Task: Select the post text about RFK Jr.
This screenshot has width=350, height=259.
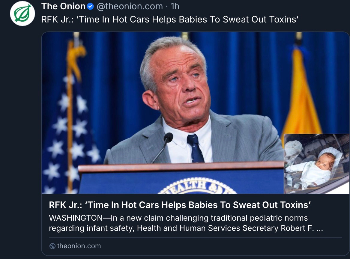Action: [x=170, y=19]
